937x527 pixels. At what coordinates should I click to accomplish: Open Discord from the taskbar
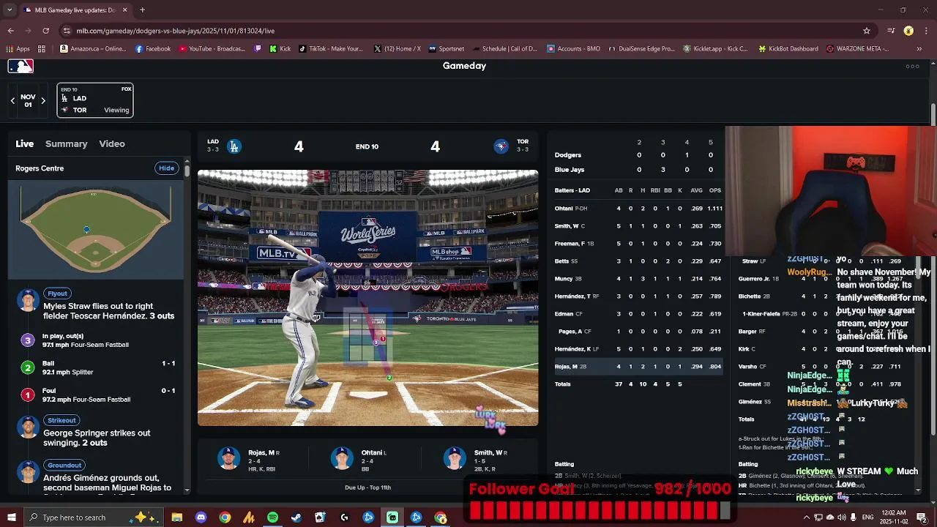click(x=201, y=517)
